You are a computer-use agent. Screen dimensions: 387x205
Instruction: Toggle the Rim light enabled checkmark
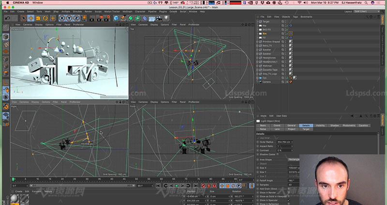pos(287,34)
